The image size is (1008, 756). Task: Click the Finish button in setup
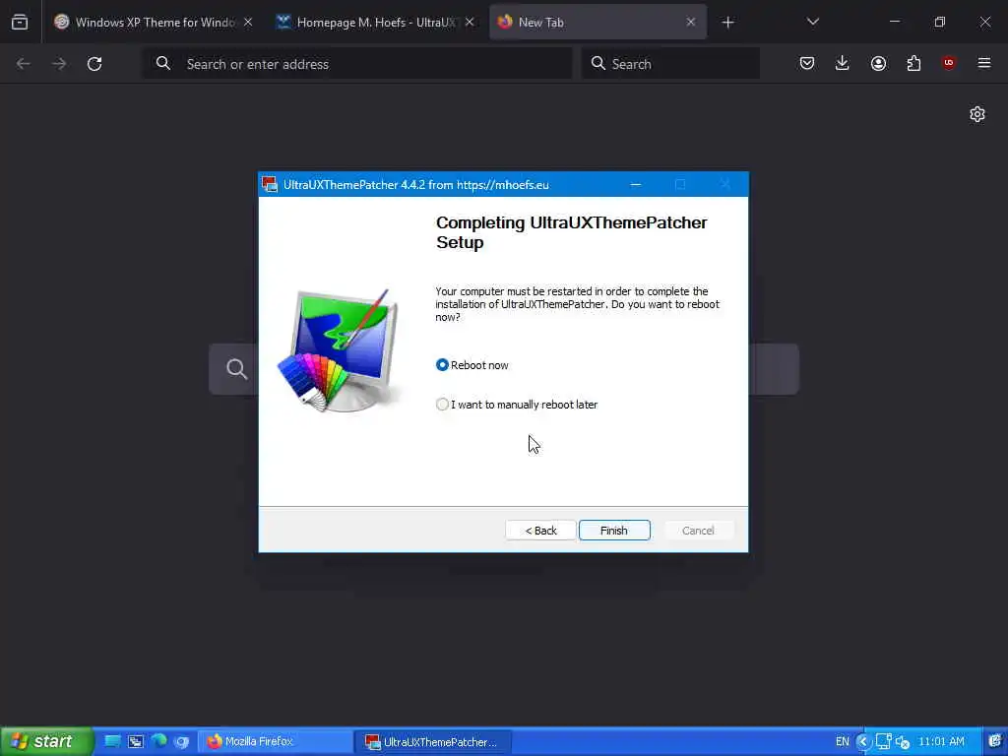point(614,531)
